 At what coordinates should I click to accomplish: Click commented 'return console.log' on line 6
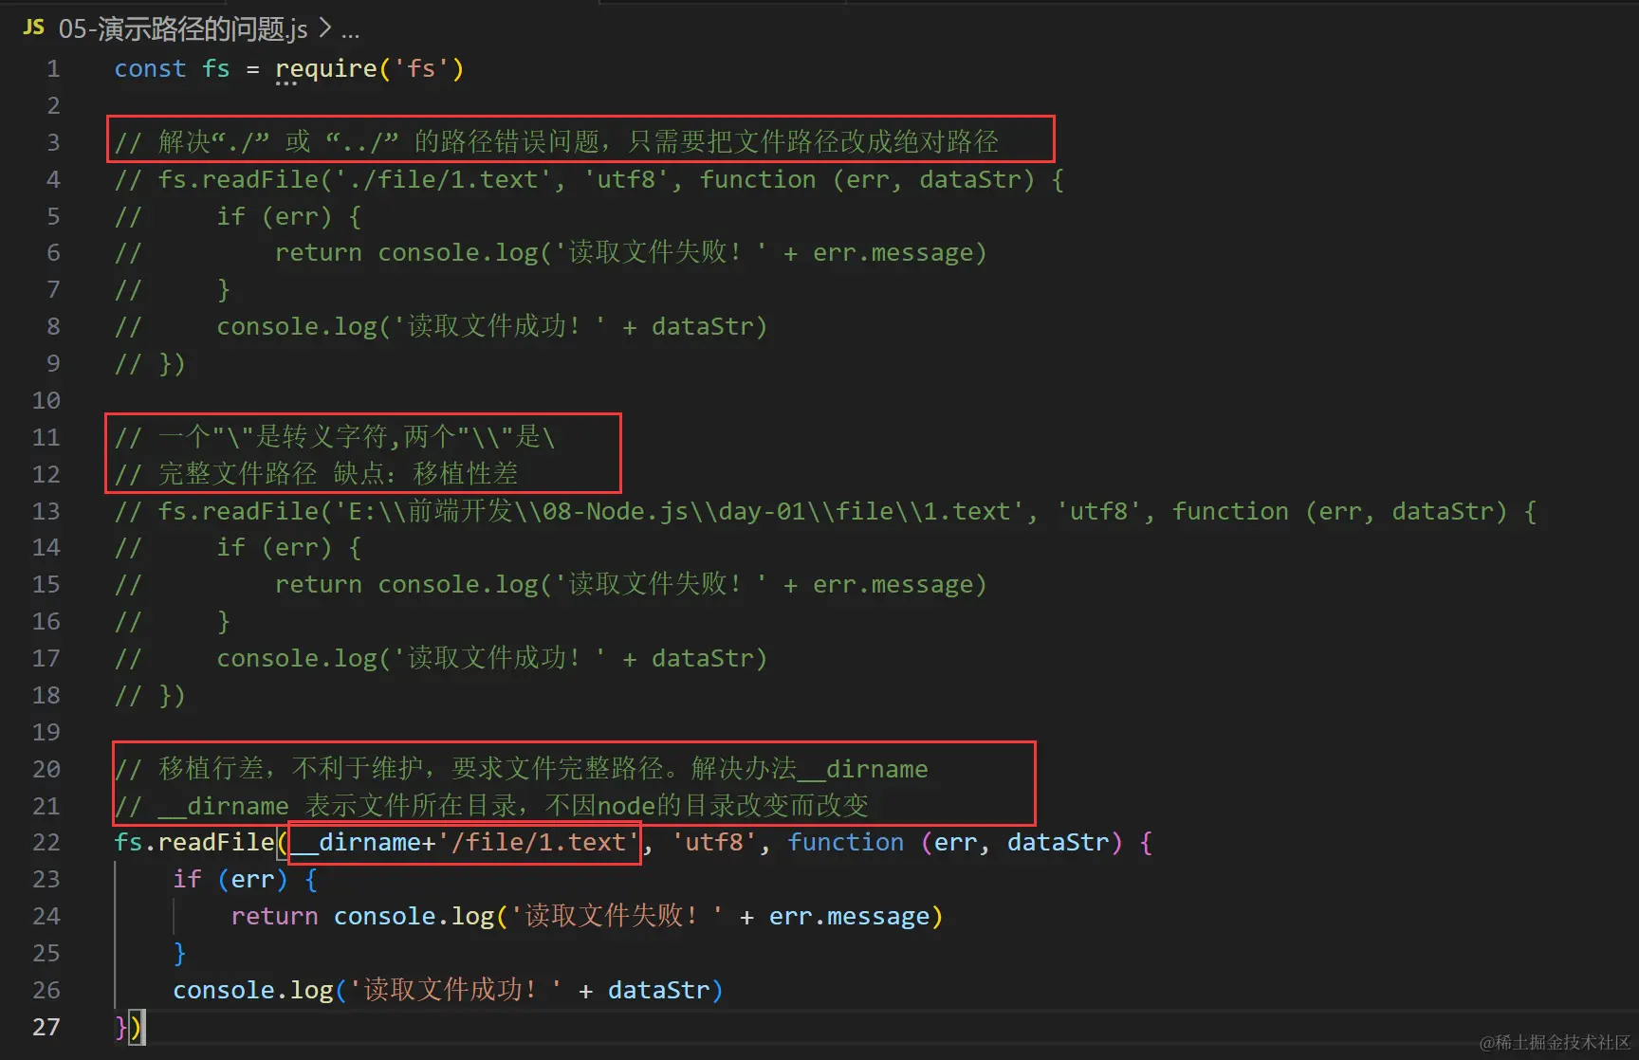point(406,253)
